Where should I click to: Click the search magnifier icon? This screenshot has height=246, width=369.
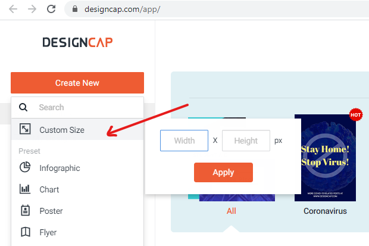pyautogui.click(x=23, y=107)
